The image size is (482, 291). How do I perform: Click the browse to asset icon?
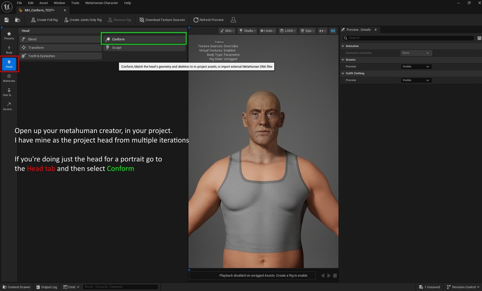[17, 20]
